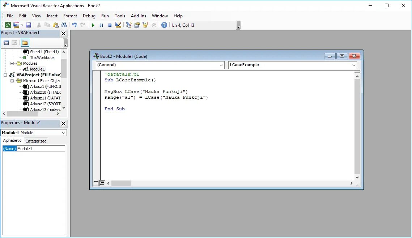Image resolution: width=412 pixels, height=238 pixels.
Task: Click the Insert UserForm toolbar icon
Action: point(16,25)
